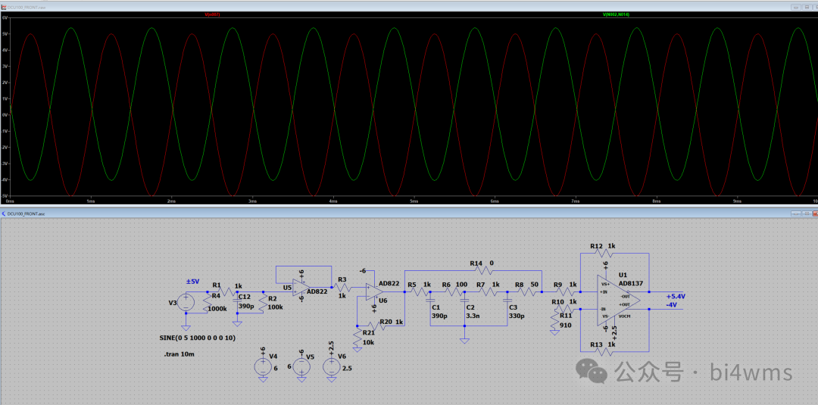Click the .tran 10m simulation directive
Viewport: 818px width, 405px height.
[179, 354]
